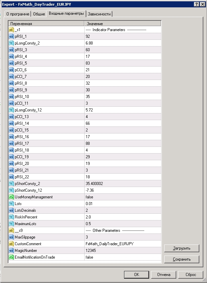Click the Сброс reset button
Viewport: 207px width, 283px height.
191,275
